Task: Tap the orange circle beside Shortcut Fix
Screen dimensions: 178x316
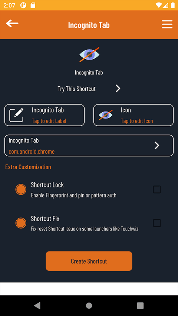Action: (x=21, y=223)
